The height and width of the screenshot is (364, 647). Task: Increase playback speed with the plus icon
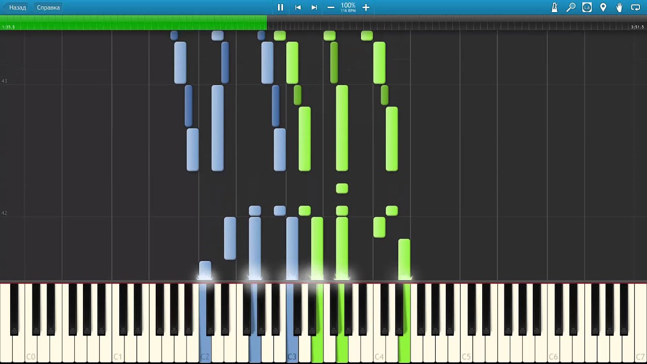tap(366, 8)
